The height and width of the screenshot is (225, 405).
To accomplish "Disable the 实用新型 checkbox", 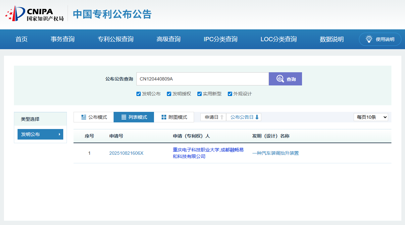I will point(199,94).
